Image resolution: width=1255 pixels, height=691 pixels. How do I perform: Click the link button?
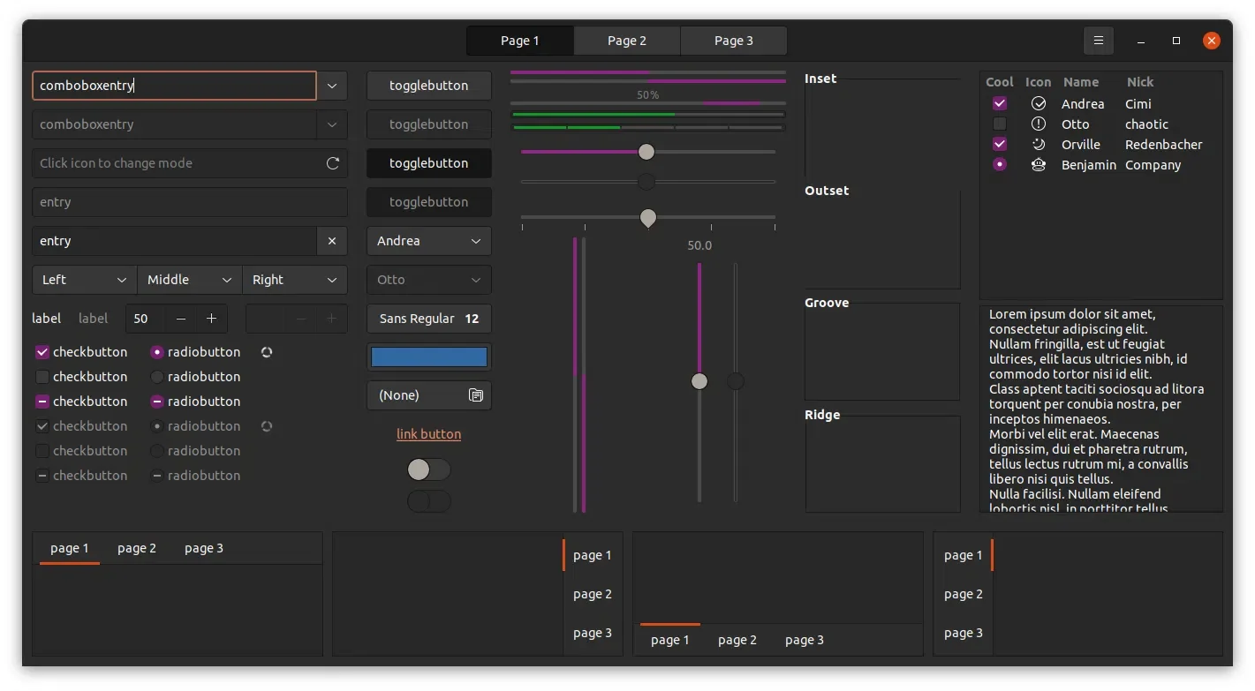click(428, 433)
